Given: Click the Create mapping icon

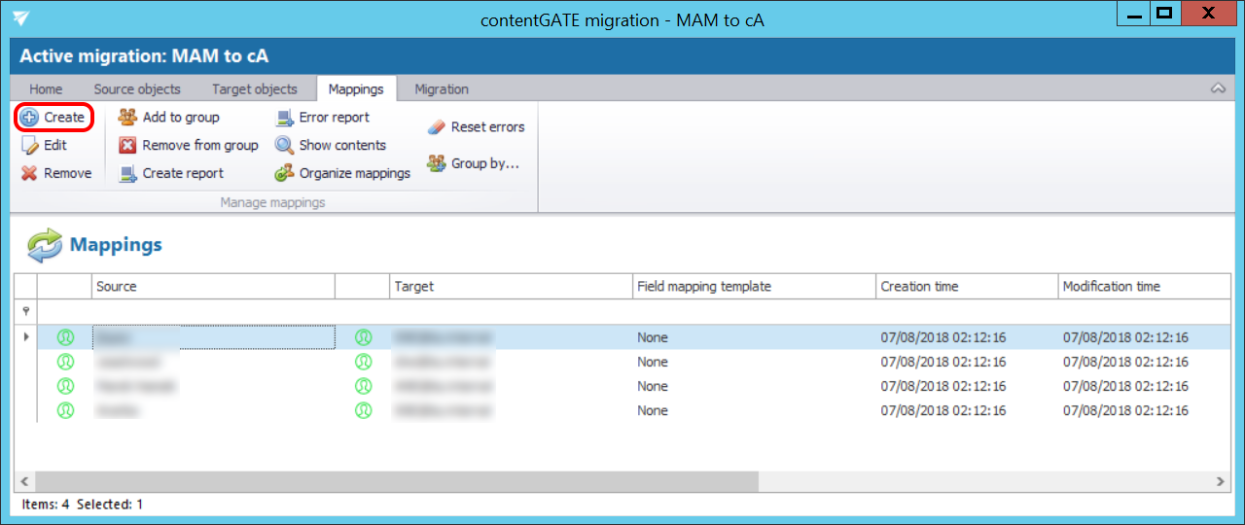Looking at the screenshot, I should (29, 118).
